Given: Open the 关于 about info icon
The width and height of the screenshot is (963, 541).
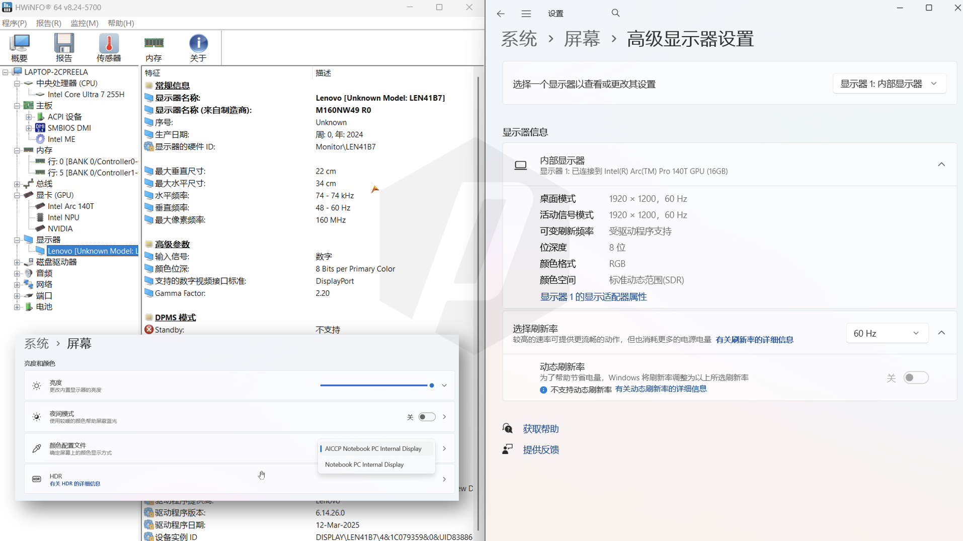Looking at the screenshot, I should (198, 47).
